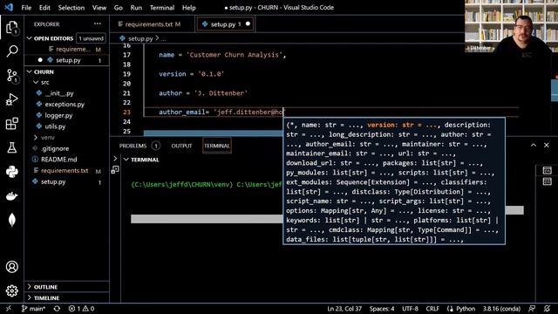558x314 pixels.
Task: Open the Extensions view icon
Action: tap(11, 124)
